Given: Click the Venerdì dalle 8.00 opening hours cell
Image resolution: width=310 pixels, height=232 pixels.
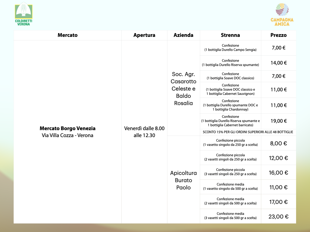Looking at the screenshot, I should click(144, 132).
